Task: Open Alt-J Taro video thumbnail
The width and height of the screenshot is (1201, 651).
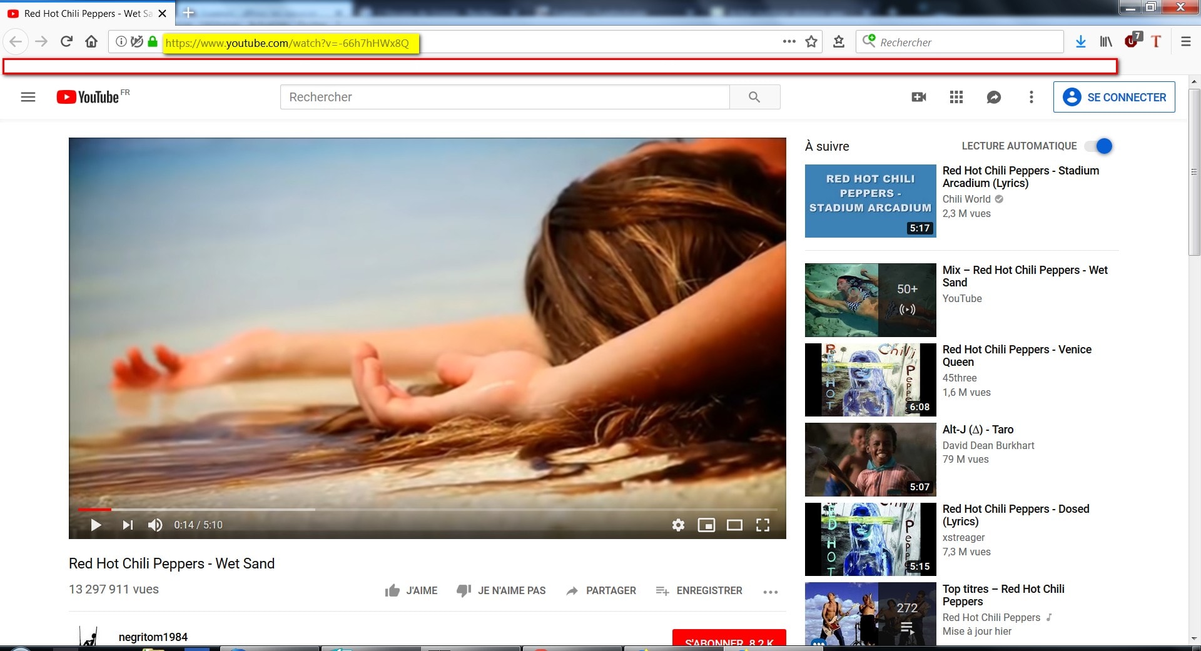Action: pyautogui.click(x=870, y=460)
